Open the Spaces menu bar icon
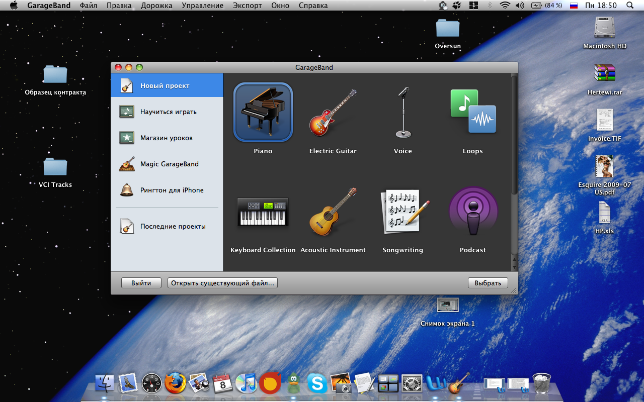This screenshot has height=402, width=644. [x=473, y=6]
